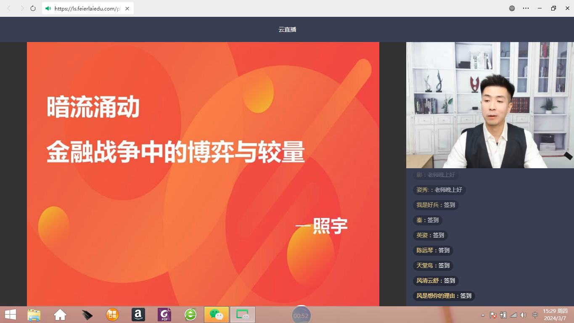Click the 00:52 recording timer circle
This screenshot has width=574, height=323.
301,315
